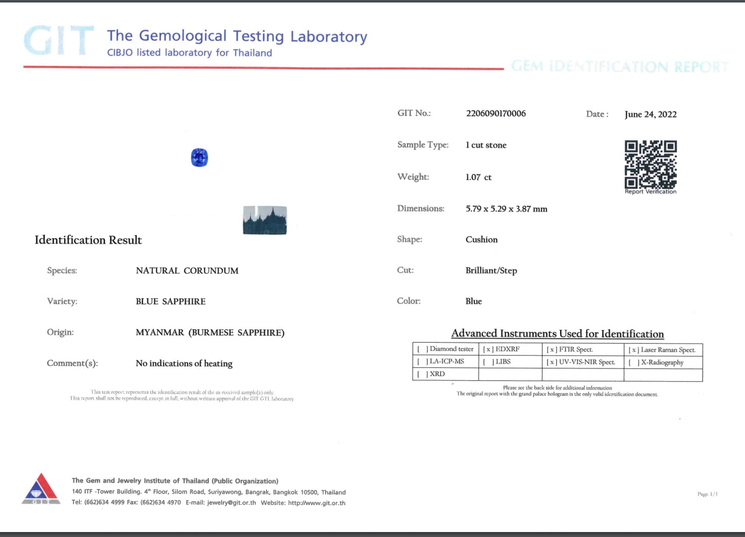
Task: Toggle the Laser Raman Spect. checkbox
Action: pyautogui.click(x=634, y=350)
